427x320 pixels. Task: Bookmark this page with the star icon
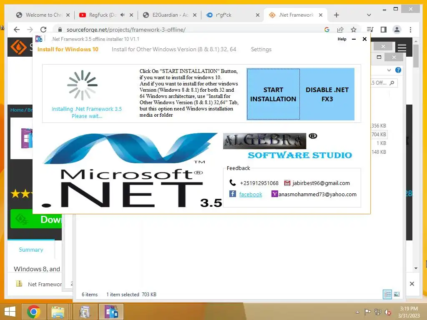[354, 30]
